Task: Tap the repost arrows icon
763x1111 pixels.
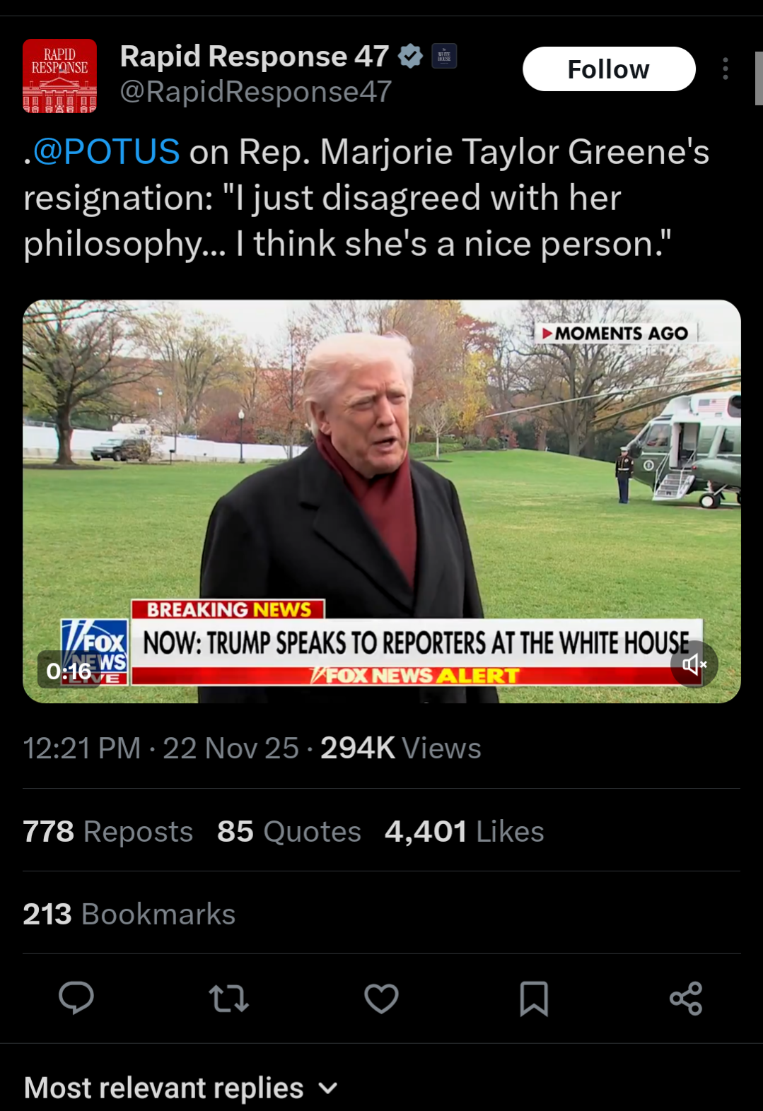Action: pos(228,999)
